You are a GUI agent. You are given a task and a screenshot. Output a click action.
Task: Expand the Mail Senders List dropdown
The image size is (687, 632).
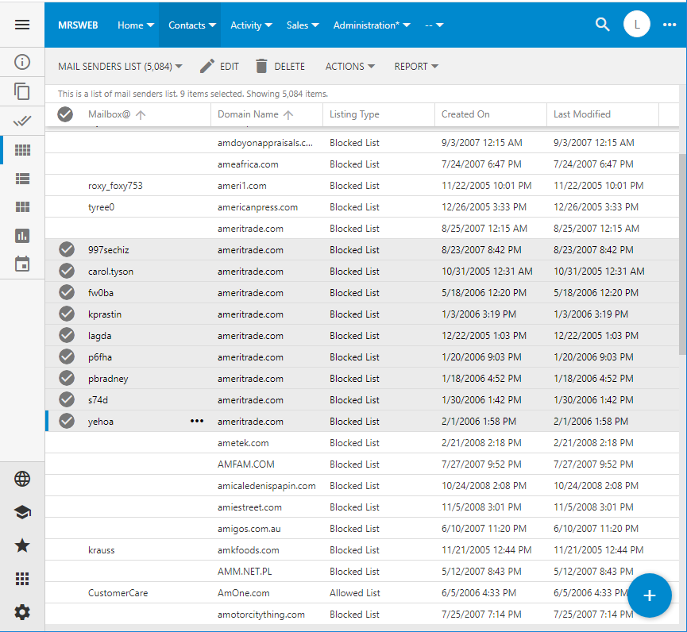pos(120,66)
